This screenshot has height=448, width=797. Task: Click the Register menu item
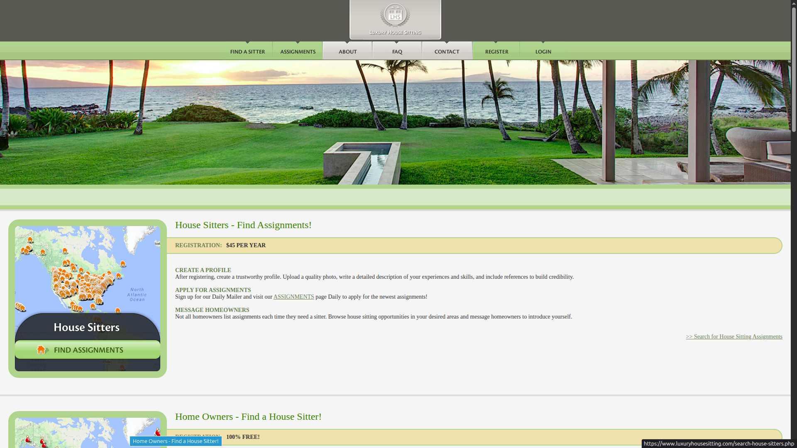496,51
